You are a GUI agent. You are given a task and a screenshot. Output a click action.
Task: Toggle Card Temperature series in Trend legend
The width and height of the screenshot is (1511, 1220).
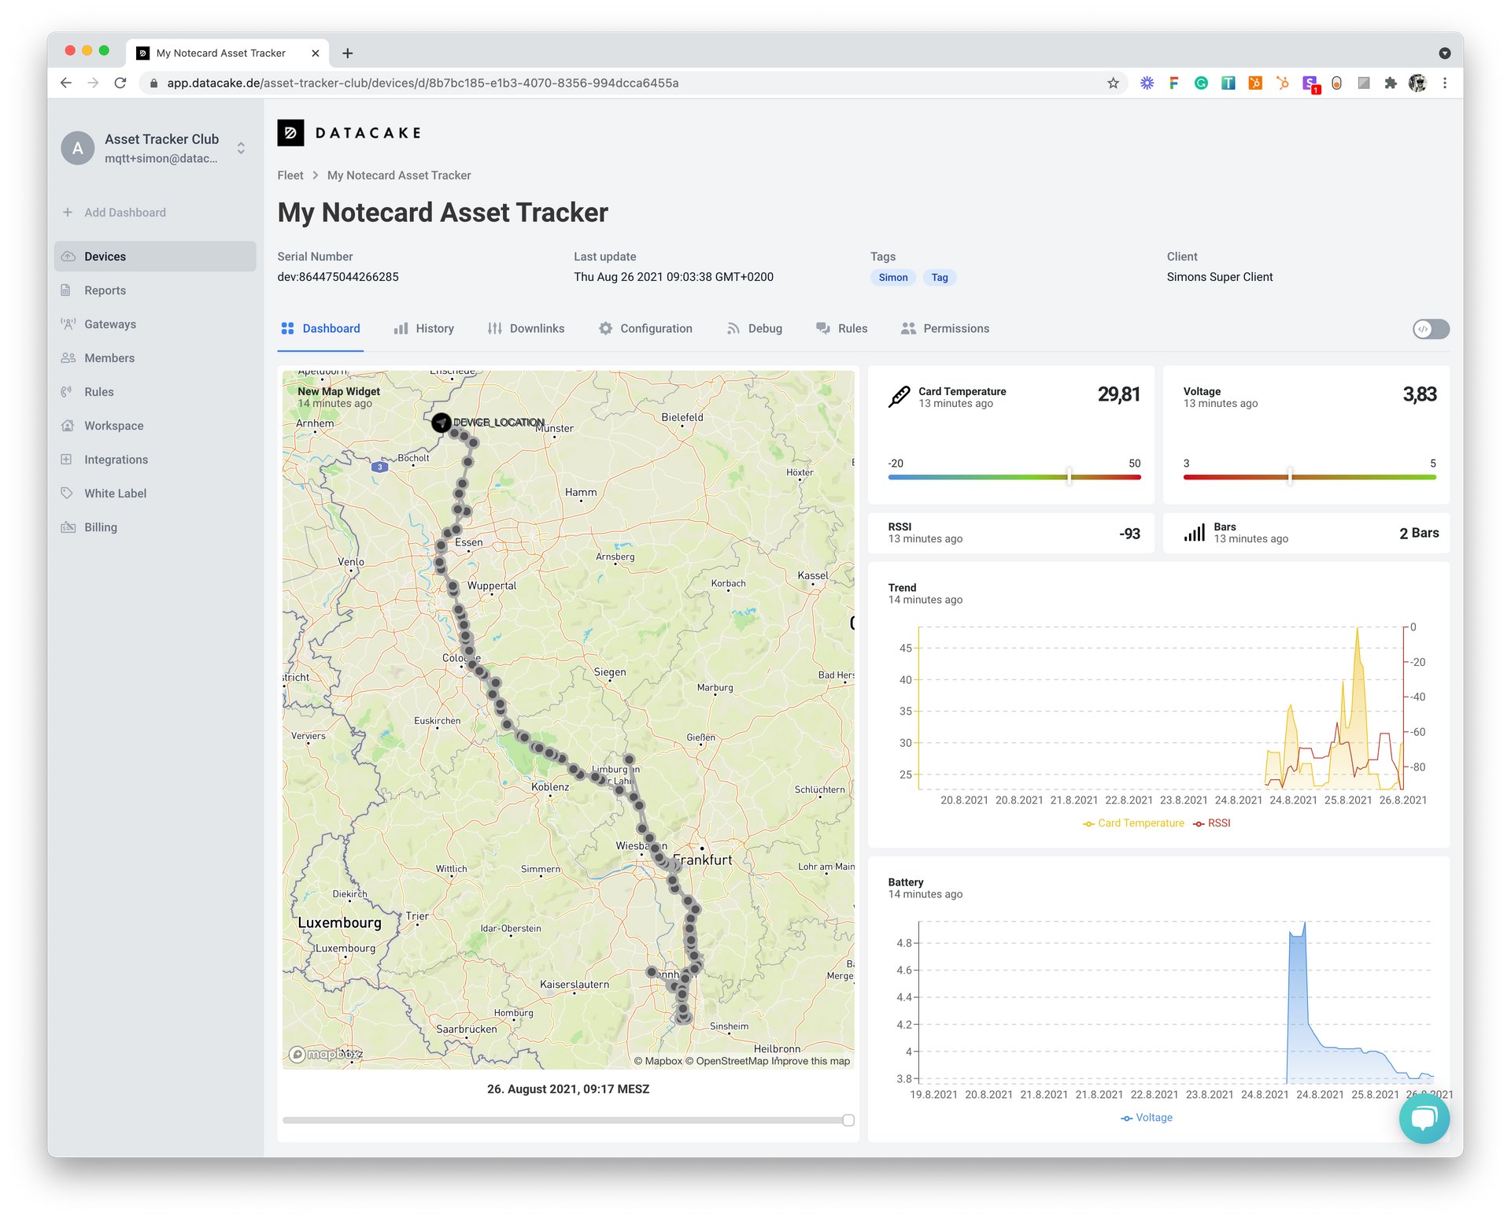(x=1133, y=823)
